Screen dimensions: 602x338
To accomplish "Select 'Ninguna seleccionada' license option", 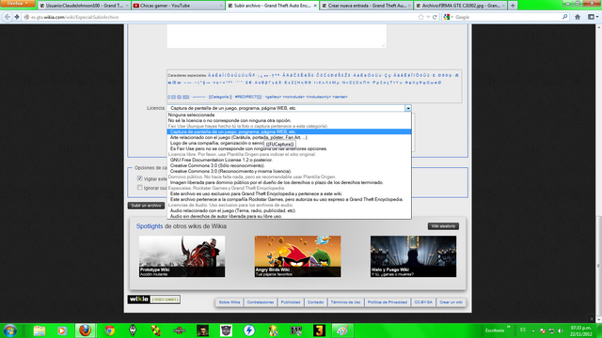I will click(x=289, y=115).
